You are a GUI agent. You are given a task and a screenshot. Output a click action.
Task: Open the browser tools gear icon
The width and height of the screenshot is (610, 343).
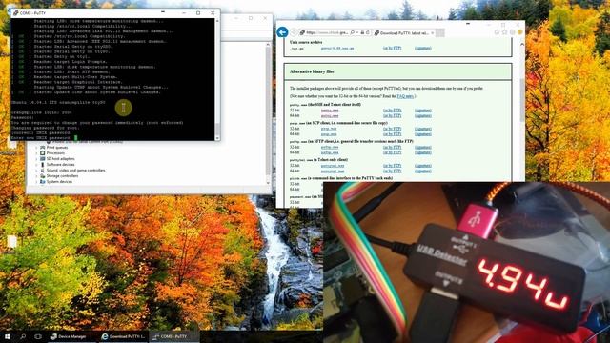513,32
